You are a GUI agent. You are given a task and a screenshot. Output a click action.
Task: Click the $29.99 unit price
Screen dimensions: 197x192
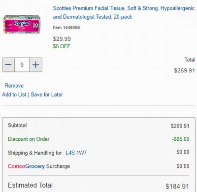click(62, 39)
